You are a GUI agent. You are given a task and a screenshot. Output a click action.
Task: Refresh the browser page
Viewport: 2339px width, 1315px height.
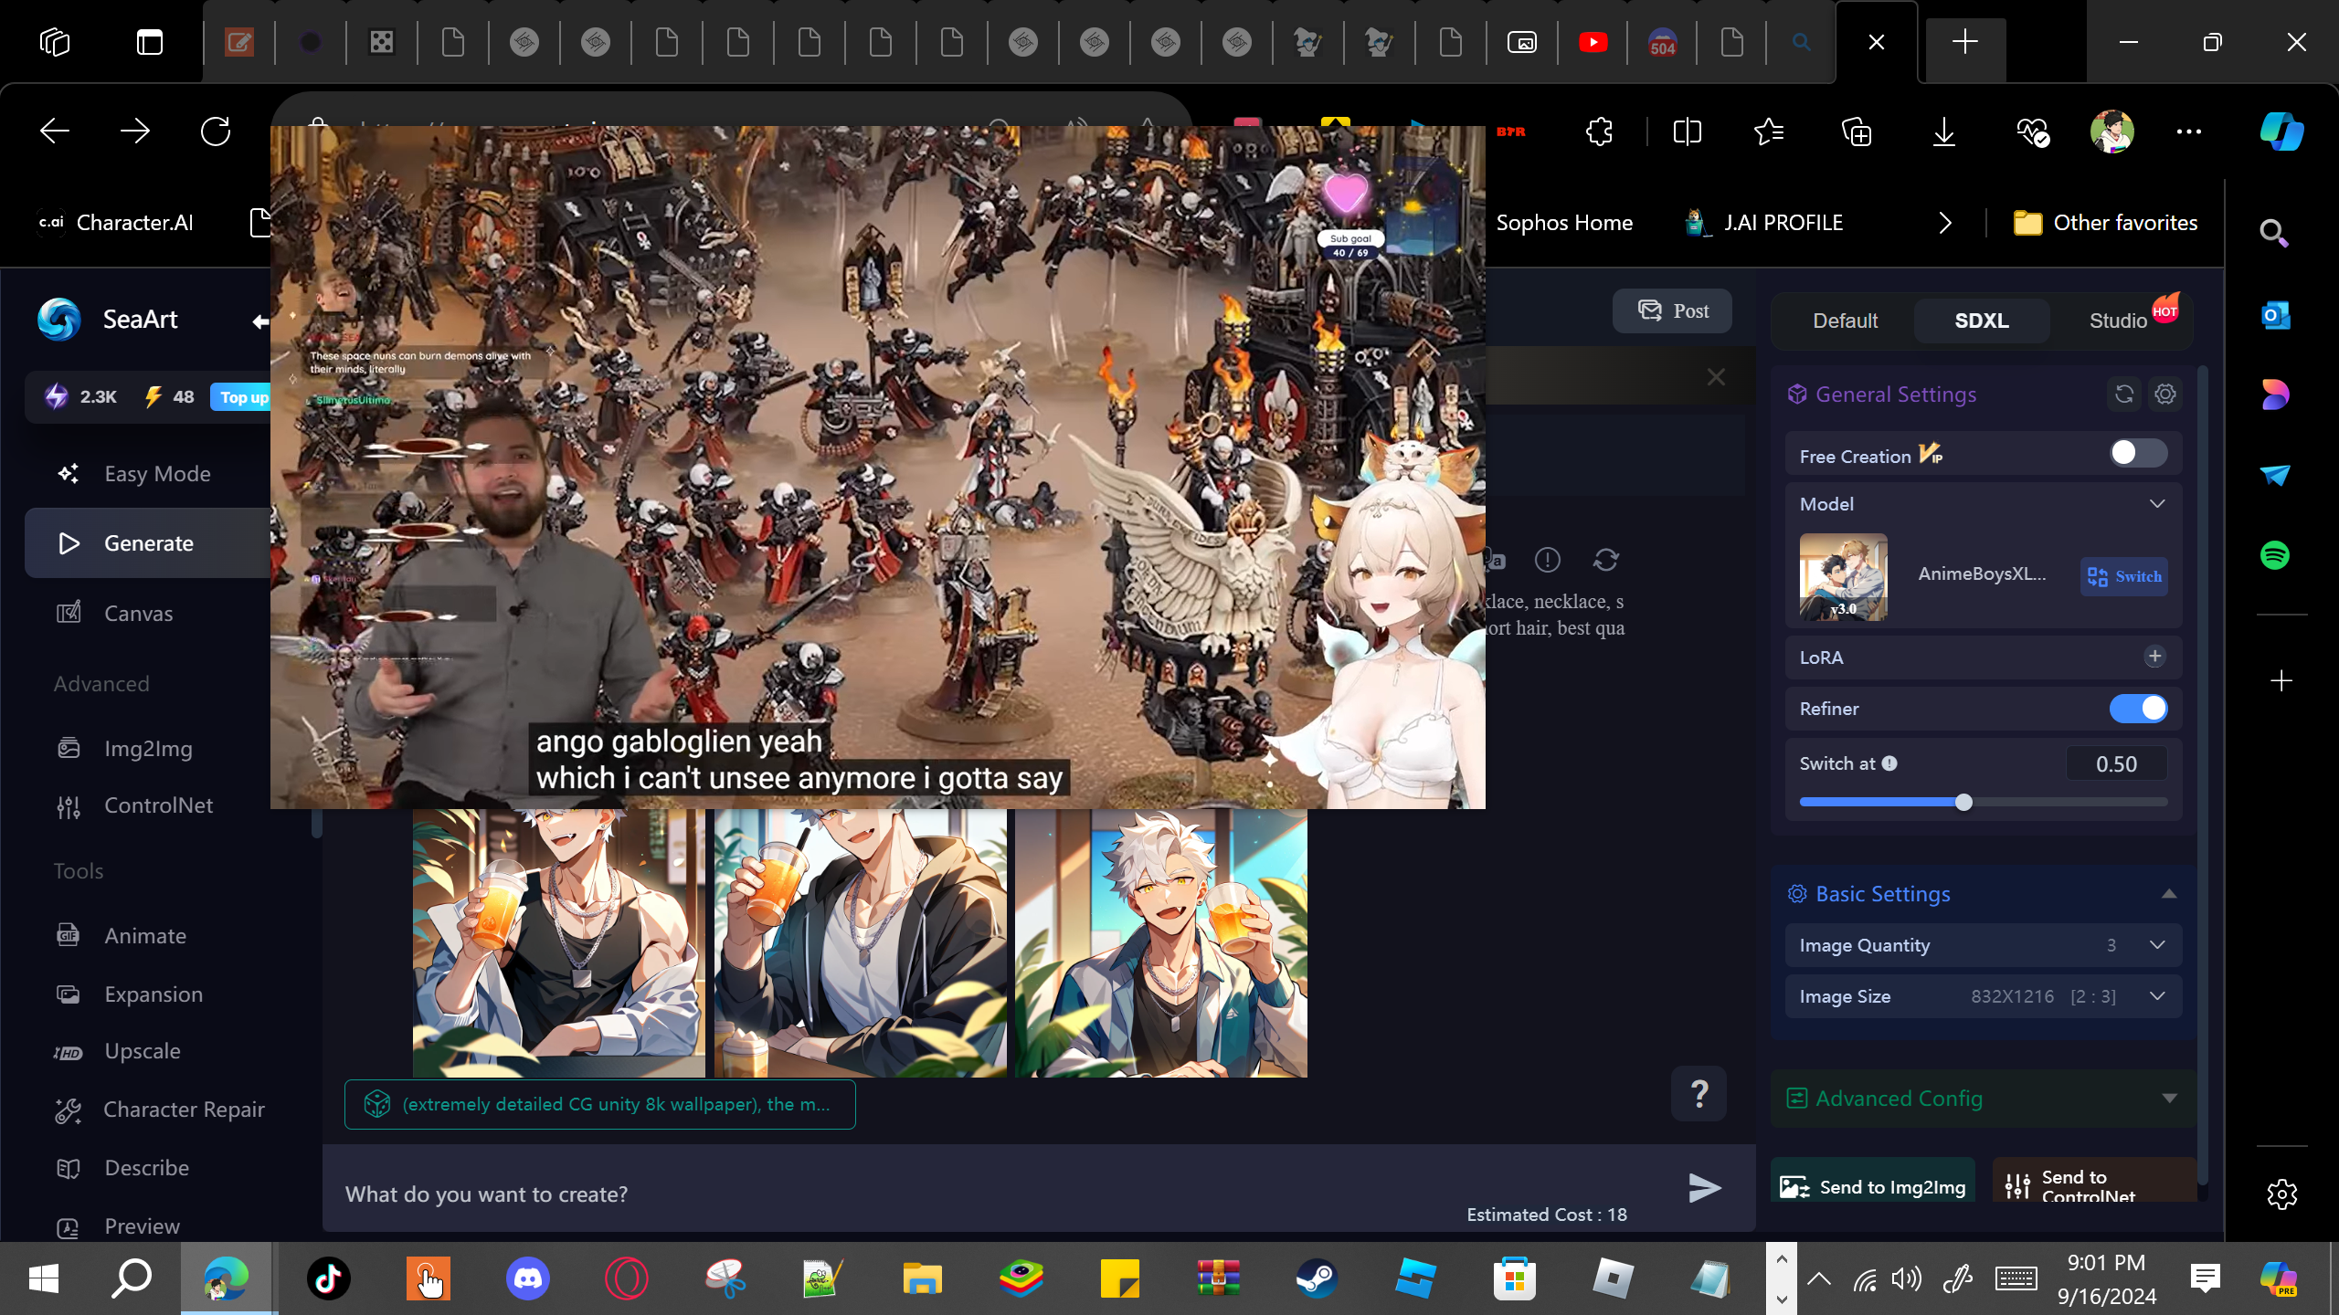(x=216, y=131)
